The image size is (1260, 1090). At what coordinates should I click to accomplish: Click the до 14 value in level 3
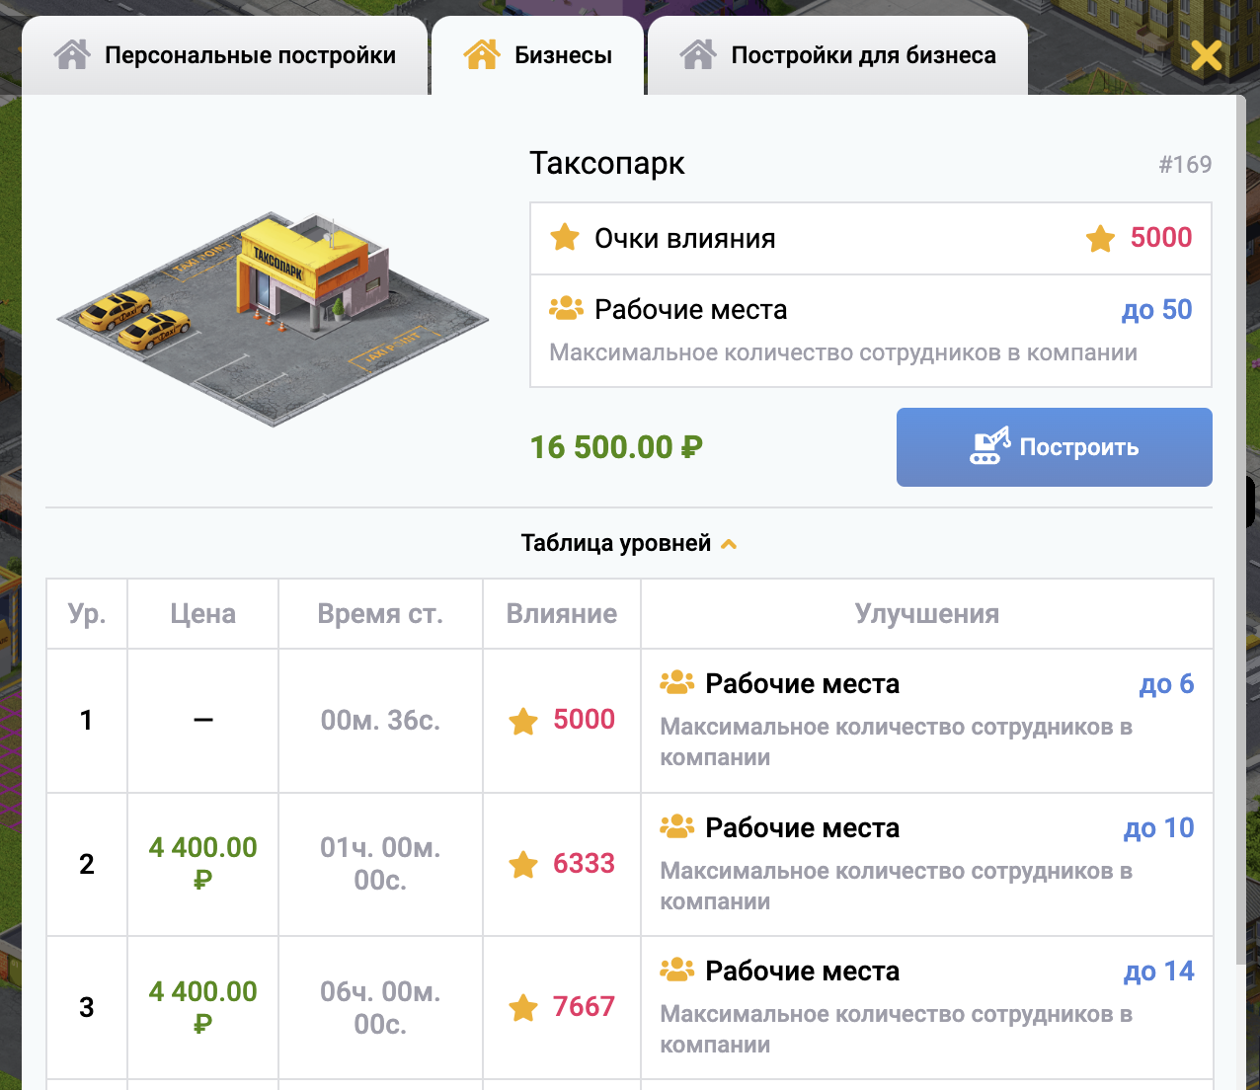pos(1158,972)
